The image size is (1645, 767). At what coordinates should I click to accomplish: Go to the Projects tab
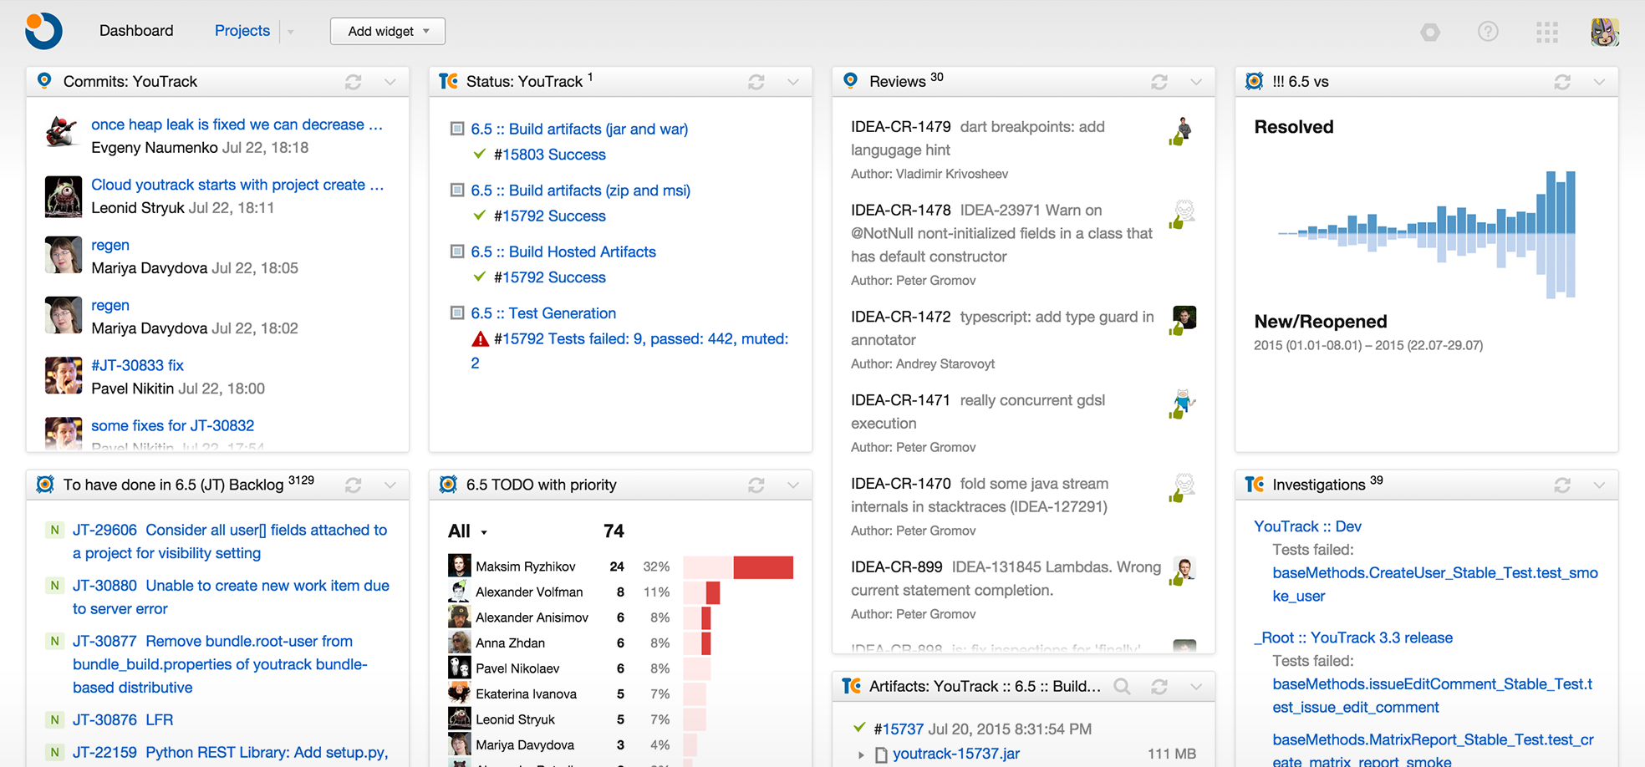(242, 31)
